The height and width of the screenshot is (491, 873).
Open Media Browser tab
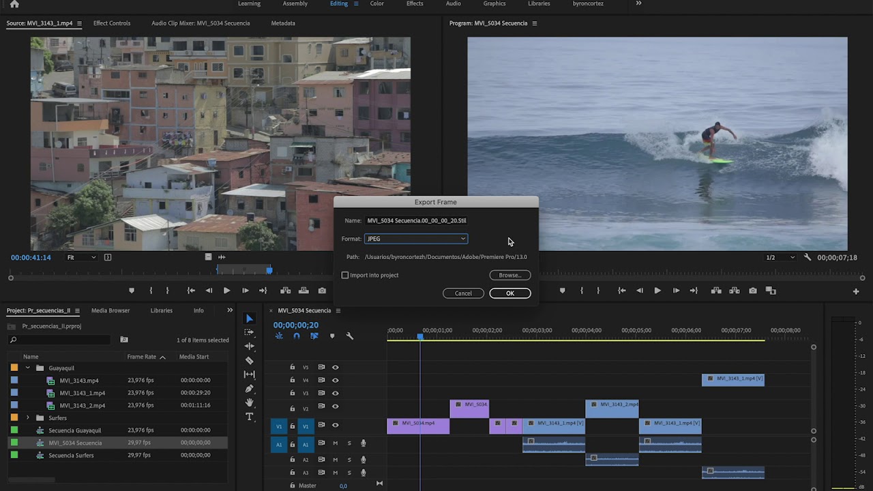pos(110,310)
